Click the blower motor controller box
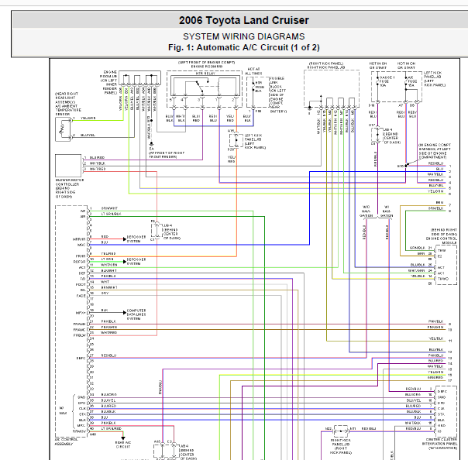 tap(68, 165)
